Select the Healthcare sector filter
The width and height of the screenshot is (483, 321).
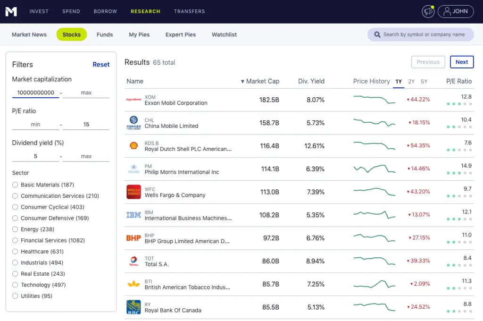coord(15,251)
